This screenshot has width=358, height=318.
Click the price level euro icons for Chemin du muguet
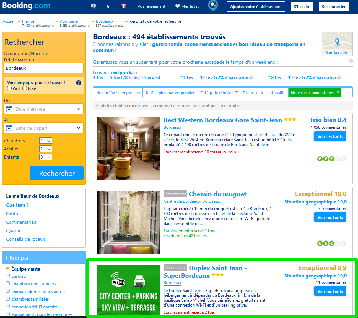click(332, 243)
